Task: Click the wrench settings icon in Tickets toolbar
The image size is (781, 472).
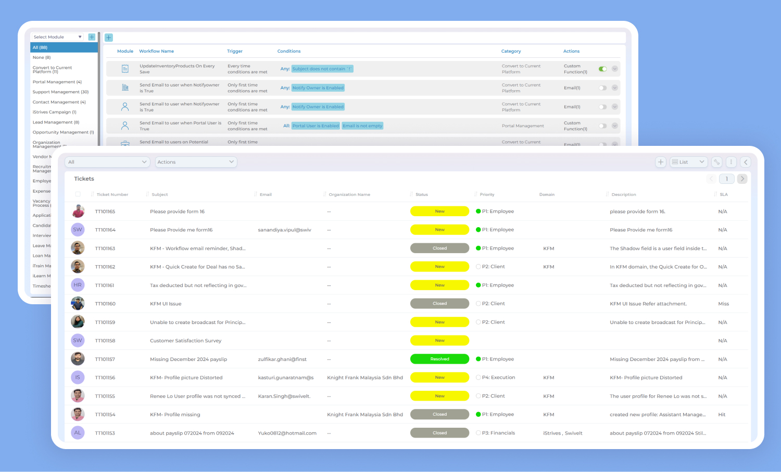Action: point(716,162)
